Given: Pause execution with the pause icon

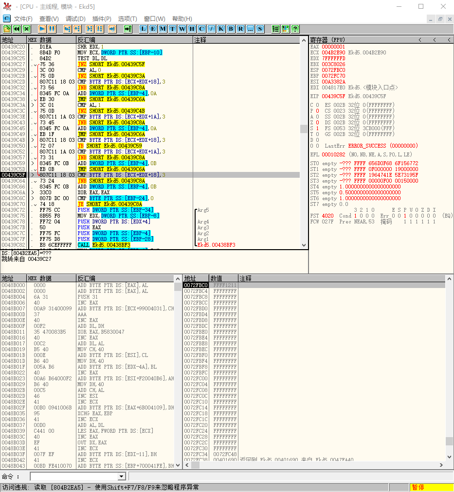Looking at the screenshot, I should click(52, 29).
